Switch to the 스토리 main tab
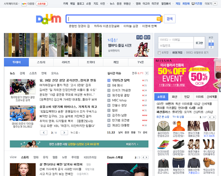The height and width of the screenshot is (176, 221). tap(41, 62)
